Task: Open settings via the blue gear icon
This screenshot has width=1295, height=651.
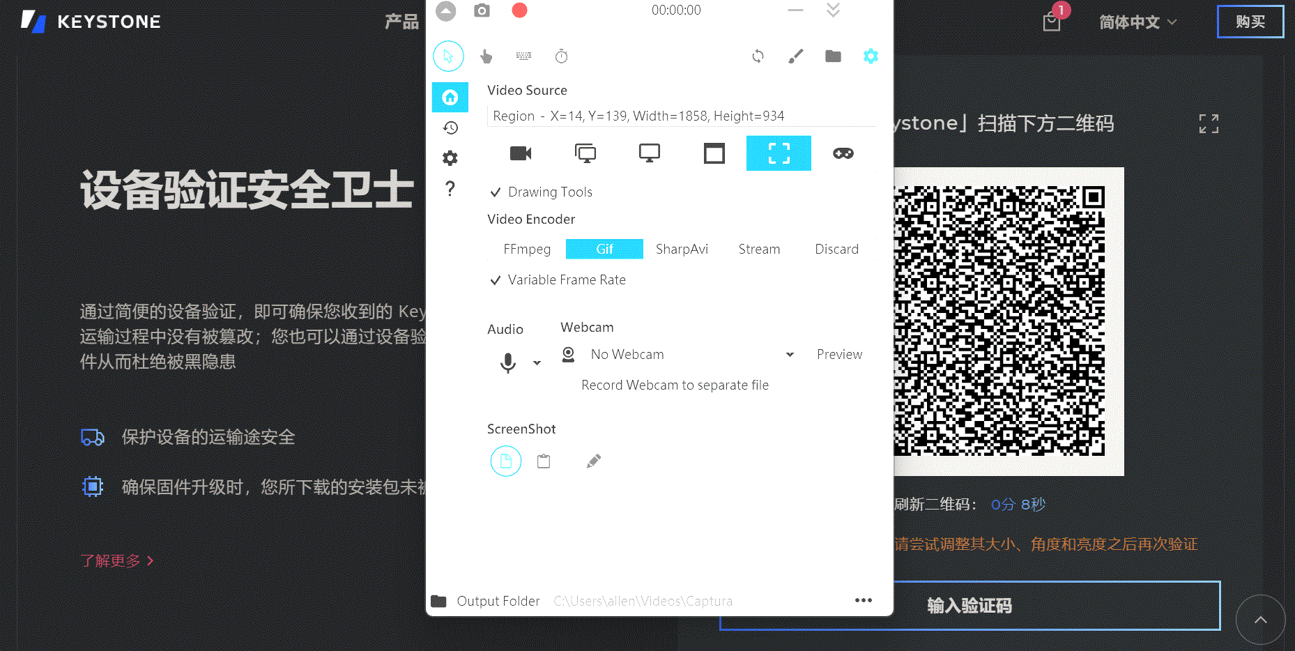Action: [871, 56]
